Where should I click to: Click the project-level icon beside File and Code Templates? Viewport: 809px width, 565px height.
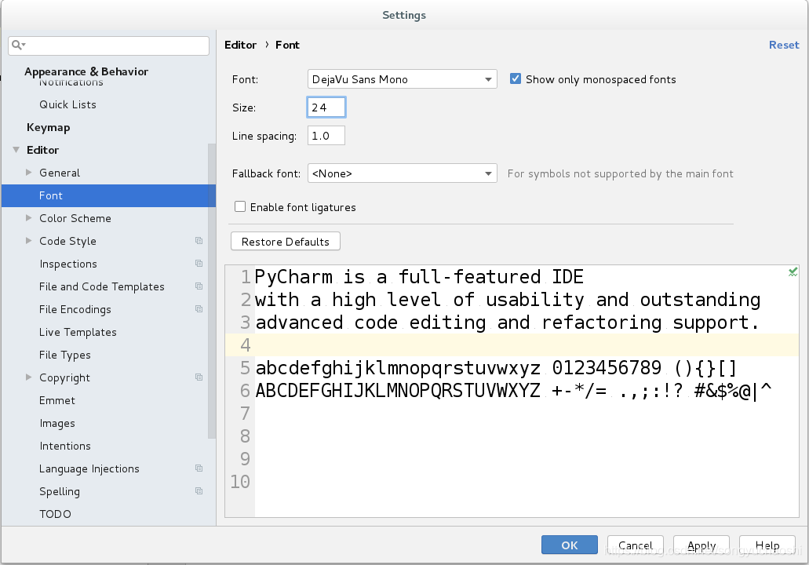(x=199, y=286)
